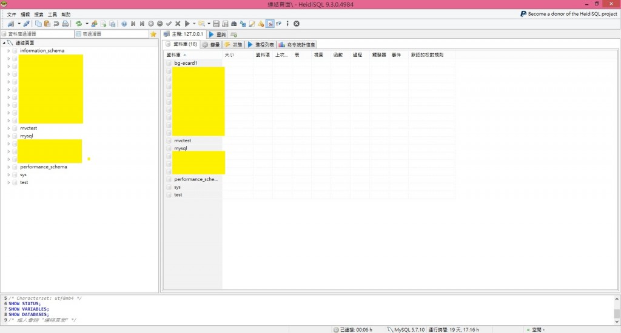This screenshot has width=621, height=333.
Task: Click the circled X icon ending toolbar
Action: [x=296, y=24]
